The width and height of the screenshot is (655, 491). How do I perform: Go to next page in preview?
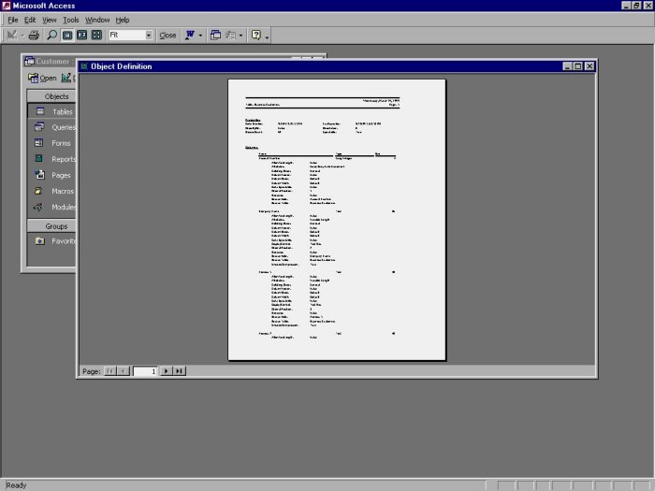tap(167, 371)
